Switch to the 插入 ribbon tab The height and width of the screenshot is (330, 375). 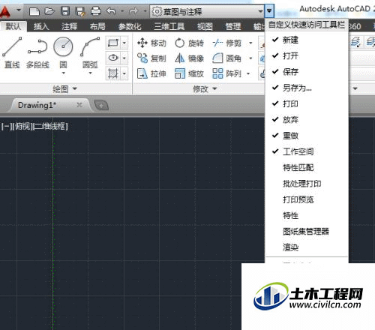pos(41,26)
